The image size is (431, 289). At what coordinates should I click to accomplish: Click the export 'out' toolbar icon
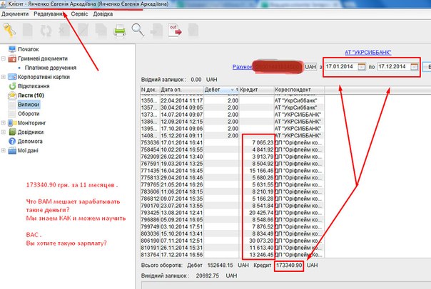tap(174, 30)
